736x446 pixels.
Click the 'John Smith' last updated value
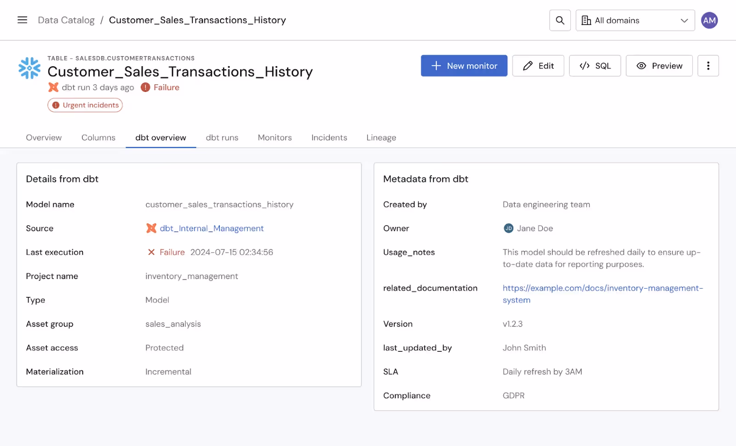[x=524, y=348]
